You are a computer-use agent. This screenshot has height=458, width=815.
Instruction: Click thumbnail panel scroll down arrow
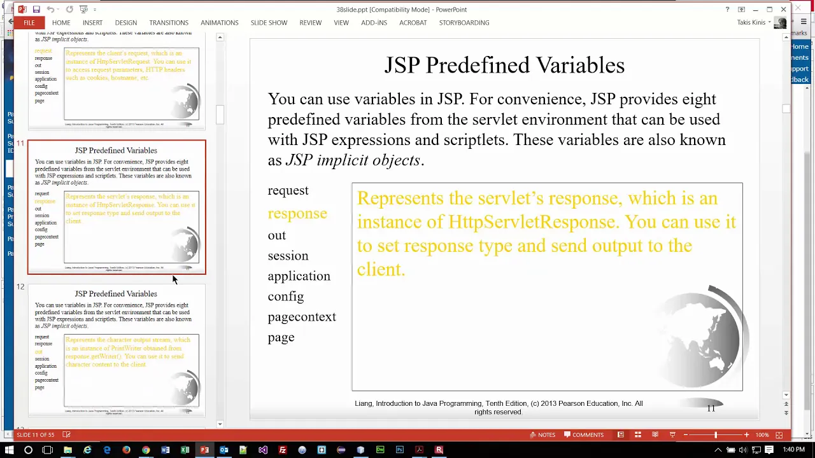[x=220, y=424]
